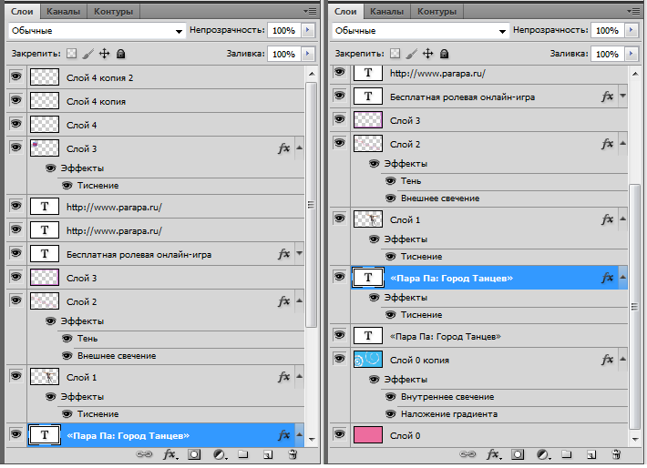Click the lock position icon in the left panel
This screenshot has height=468, width=647.
(x=104, y=55)
